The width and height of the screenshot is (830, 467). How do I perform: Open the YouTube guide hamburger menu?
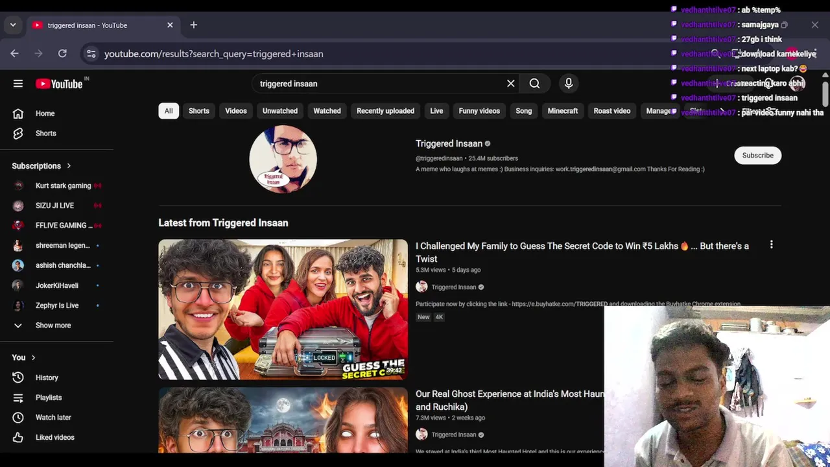[x=18, y=84]
